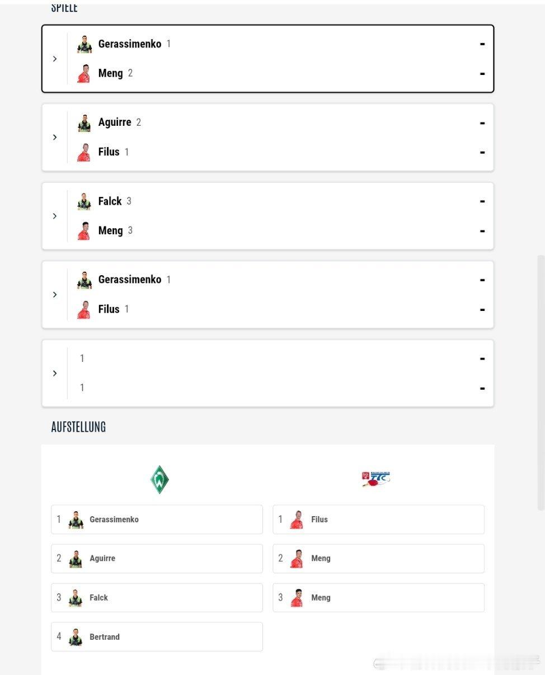Open Bertrand's lineup entry

tap(157, 637)
